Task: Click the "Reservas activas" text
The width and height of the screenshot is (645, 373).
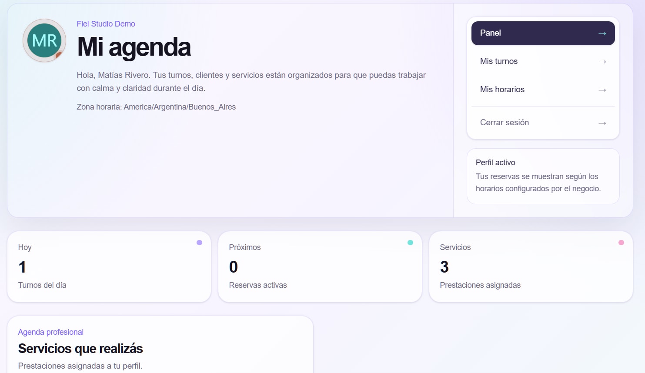Action: tap(258, 285)
